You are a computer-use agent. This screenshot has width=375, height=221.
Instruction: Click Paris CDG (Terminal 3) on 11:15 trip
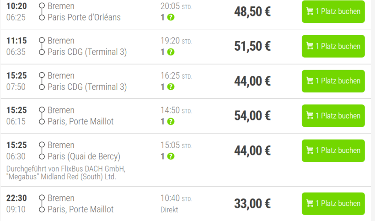pyautogui.click(x=87, y=52)
